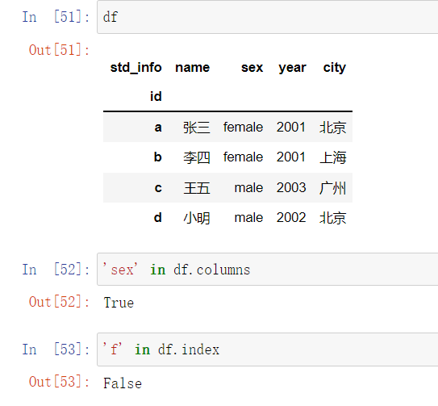Click male in row c
The image size is (438, 406).
tap(248, 187)
